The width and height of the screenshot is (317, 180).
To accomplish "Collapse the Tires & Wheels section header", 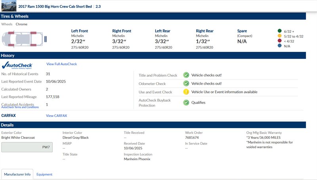I will [x=153, y=16].
